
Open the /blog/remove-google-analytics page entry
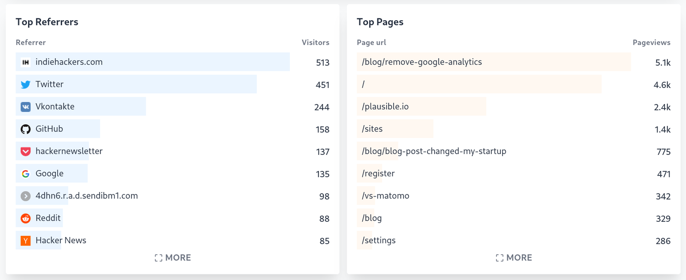(421, 62)
